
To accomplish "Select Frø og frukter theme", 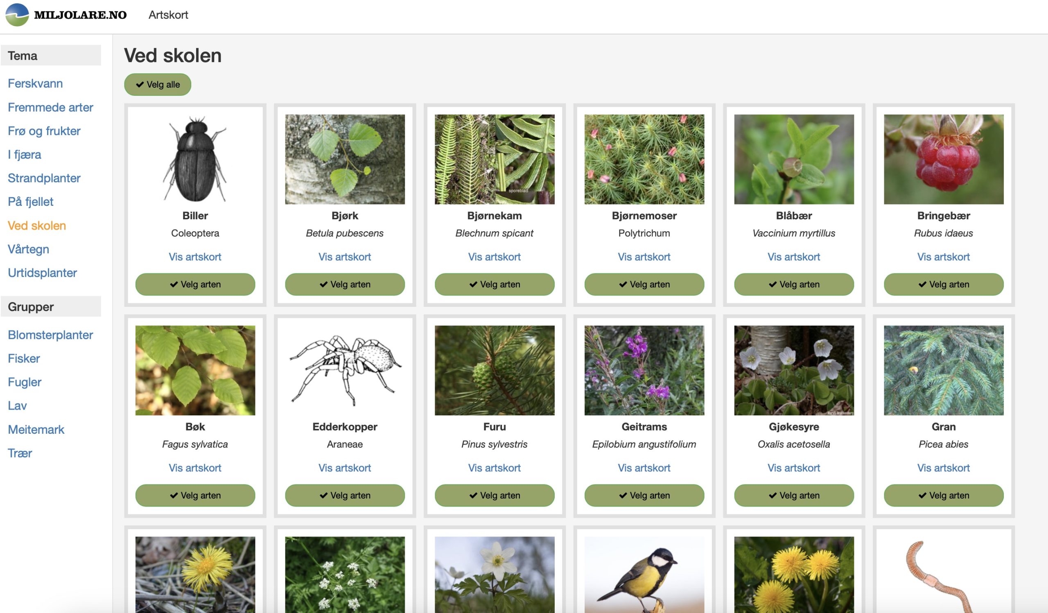I will 44,131.
